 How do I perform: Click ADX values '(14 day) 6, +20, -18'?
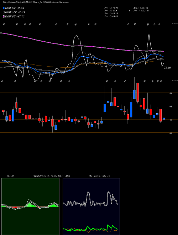[x=99, y=176]
